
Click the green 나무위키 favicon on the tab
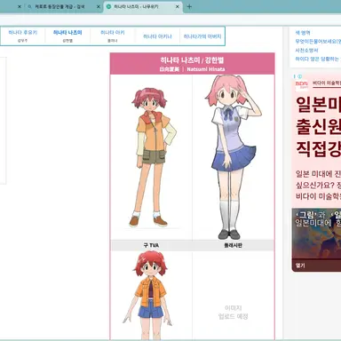(x=108, y=6)
